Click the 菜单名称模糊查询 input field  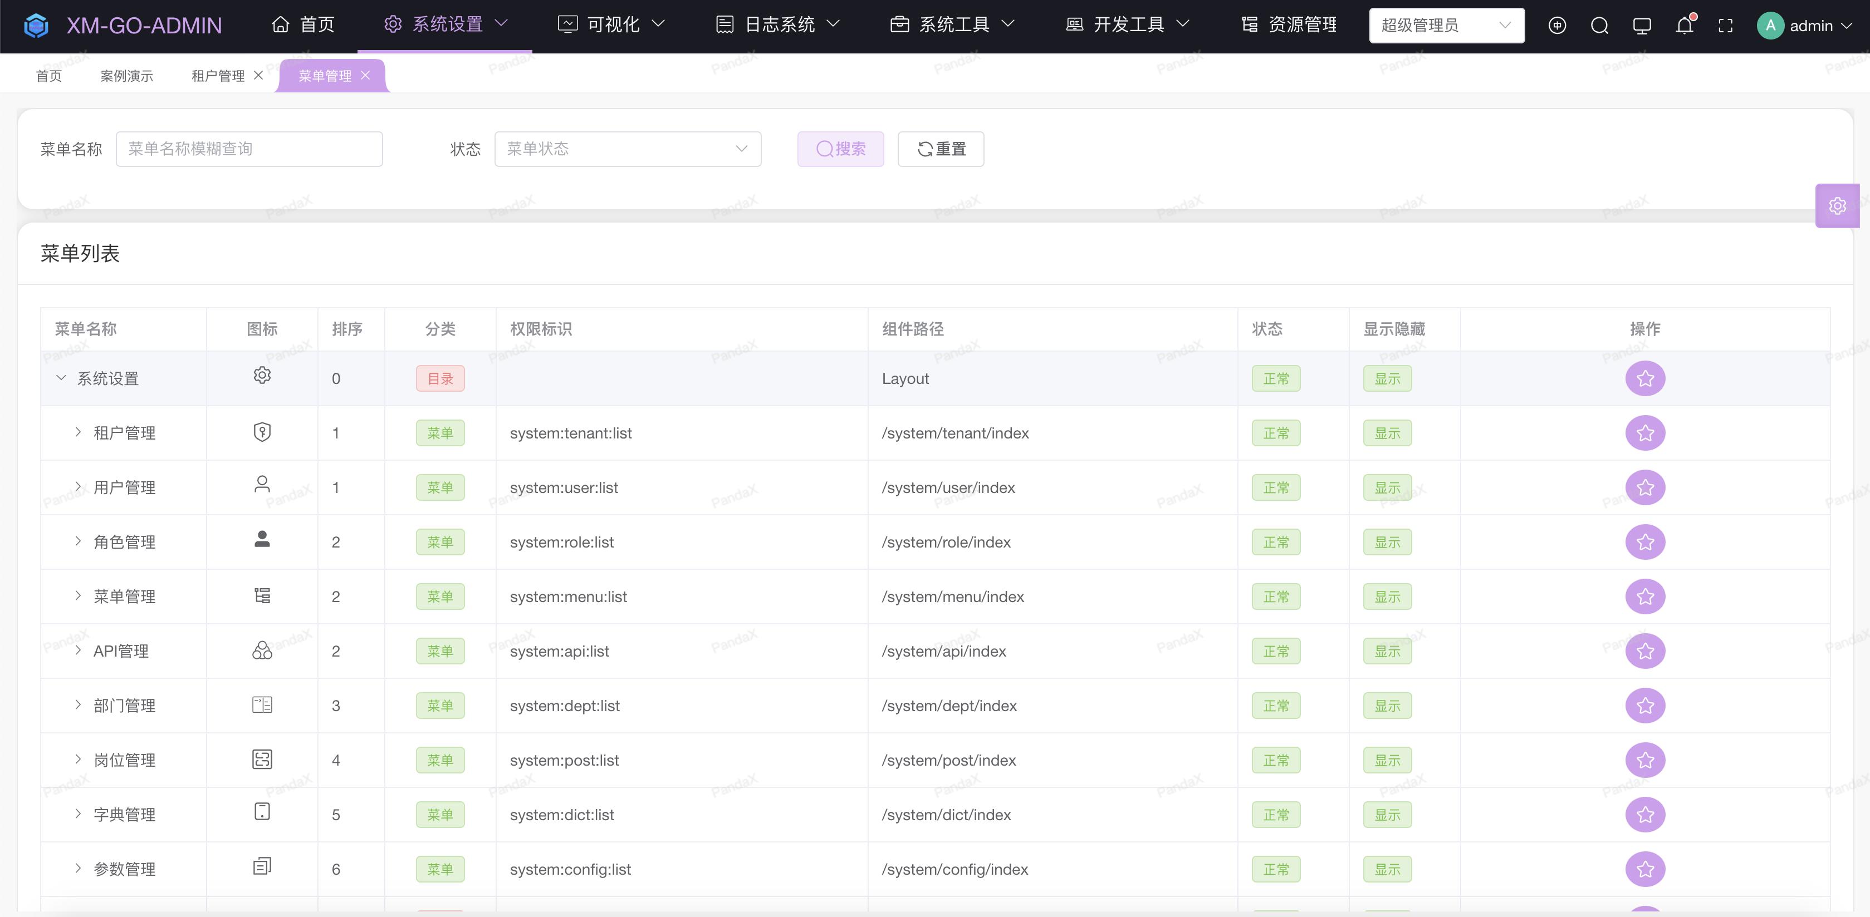(249, 149)
